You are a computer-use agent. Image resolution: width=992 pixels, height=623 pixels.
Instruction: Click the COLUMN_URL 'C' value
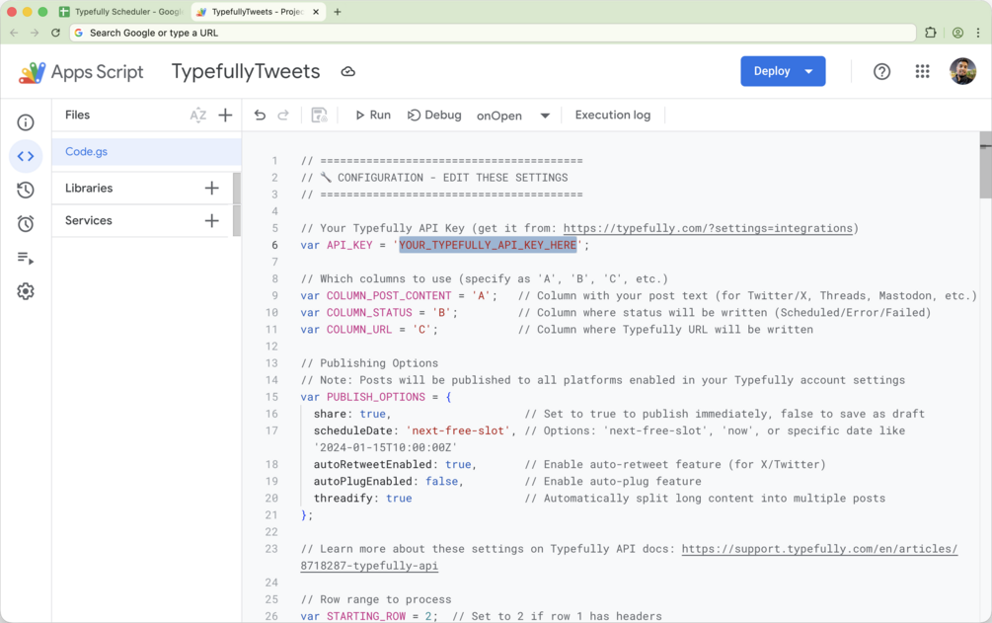[422, 329]
